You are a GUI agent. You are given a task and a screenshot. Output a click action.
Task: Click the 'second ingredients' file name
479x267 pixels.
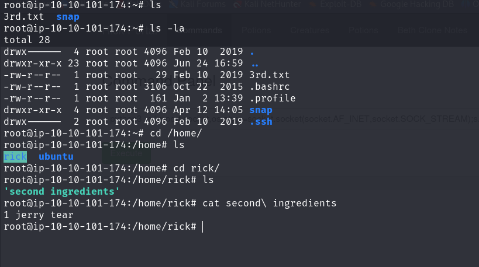point(62,191)
